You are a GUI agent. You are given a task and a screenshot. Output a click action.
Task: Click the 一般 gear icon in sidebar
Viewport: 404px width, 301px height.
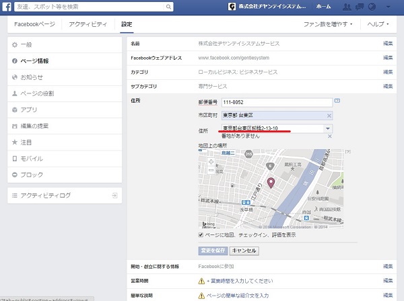point(15,45)
